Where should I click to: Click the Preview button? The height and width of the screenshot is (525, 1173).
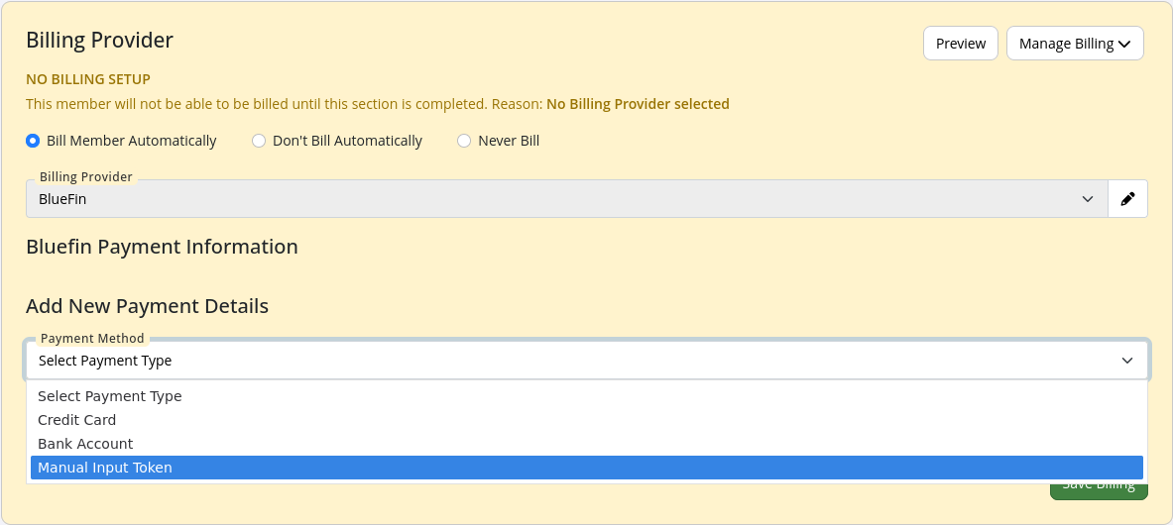(961, 44)
